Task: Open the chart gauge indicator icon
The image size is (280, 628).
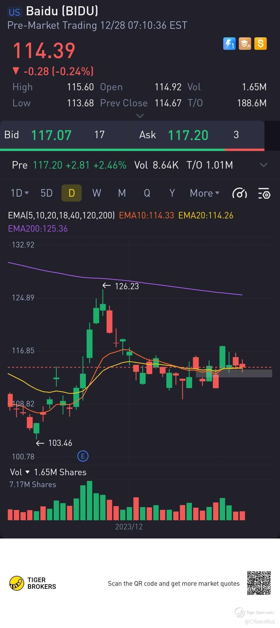Action: [x=240, y=193]
